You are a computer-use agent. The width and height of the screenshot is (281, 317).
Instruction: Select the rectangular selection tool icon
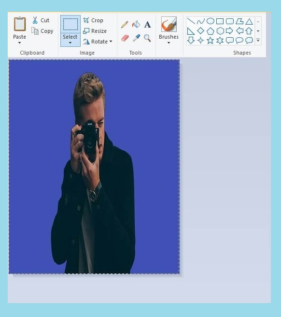click(x=70, y=24)
